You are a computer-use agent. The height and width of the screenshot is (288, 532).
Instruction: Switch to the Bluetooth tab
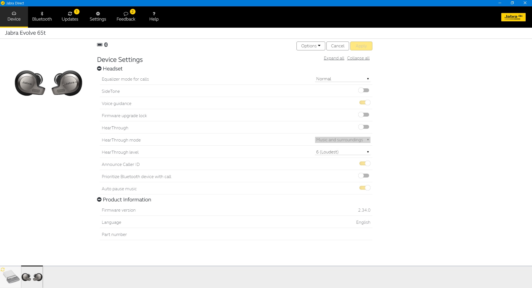[x=42, y=17]
